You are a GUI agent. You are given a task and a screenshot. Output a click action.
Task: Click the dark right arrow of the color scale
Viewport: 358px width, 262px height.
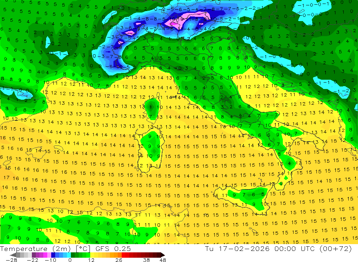pos(163,255)
